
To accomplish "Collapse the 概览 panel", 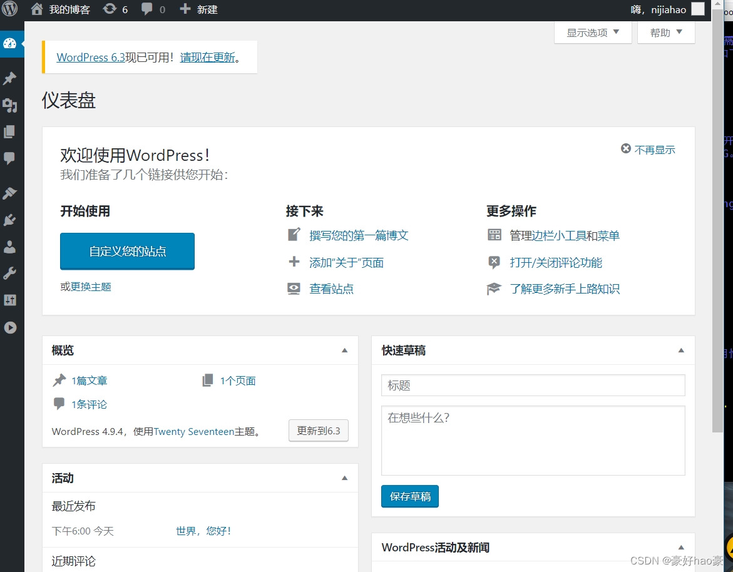I will coord(344,350).
